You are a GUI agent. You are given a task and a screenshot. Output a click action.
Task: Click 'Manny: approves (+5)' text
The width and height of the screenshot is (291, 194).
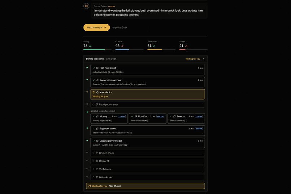102,121
